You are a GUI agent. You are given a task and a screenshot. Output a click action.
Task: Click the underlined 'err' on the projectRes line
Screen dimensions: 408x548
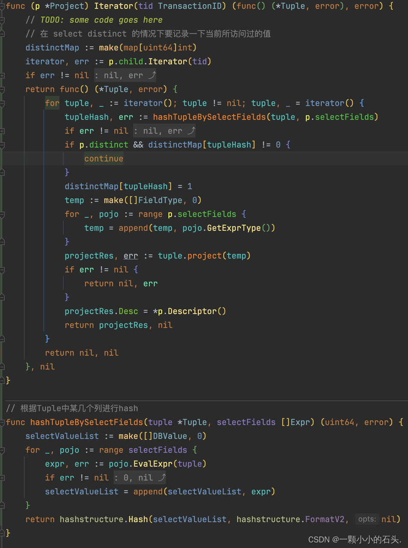click(x=130, y=256)
